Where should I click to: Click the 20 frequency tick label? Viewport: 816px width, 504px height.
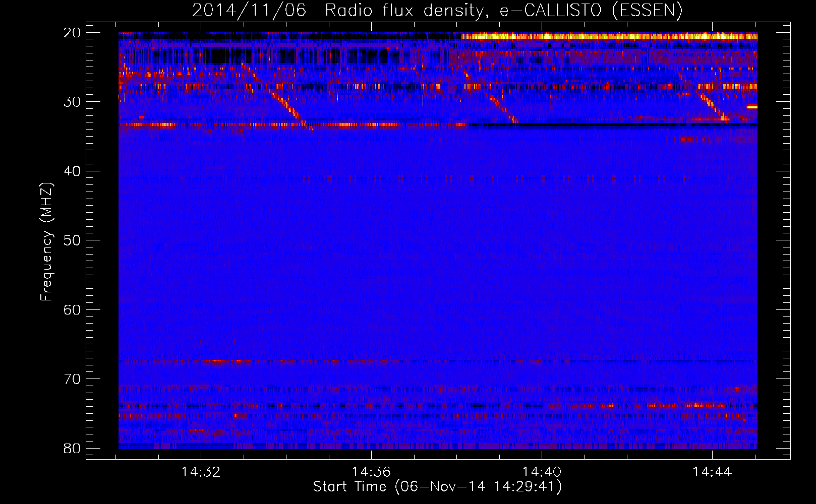point(72,33)
